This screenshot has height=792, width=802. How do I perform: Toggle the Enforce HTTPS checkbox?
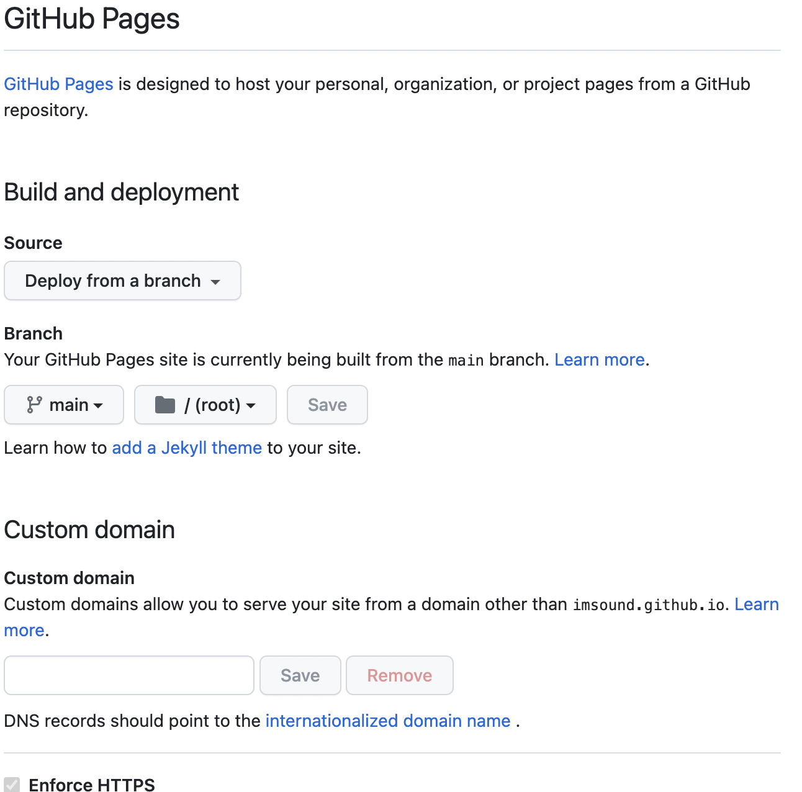click(12, 785)
